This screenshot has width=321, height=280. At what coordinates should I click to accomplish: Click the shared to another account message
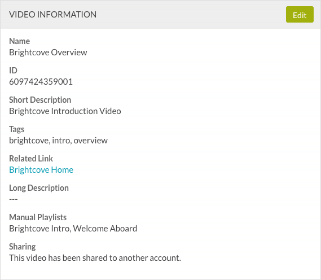[95, 258]
